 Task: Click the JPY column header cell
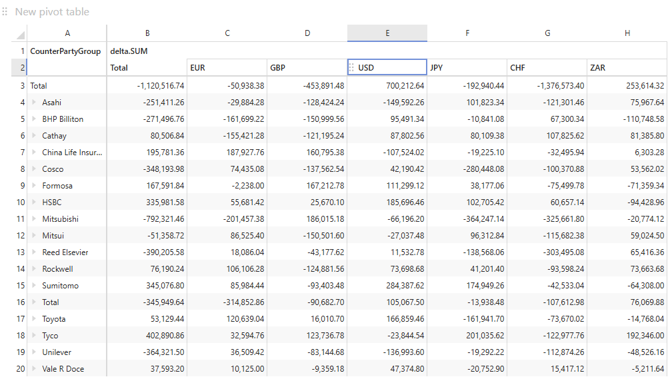467,68
